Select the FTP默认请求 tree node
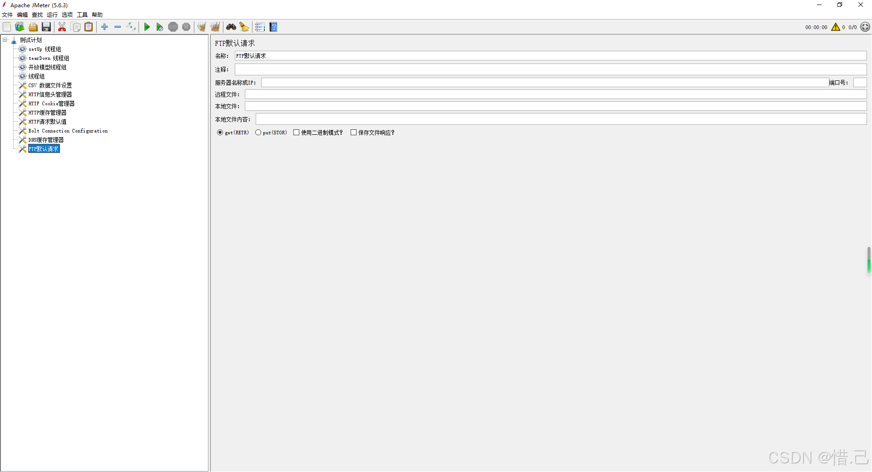The width and height of the screenshot is (872, 472). point(44,149)
